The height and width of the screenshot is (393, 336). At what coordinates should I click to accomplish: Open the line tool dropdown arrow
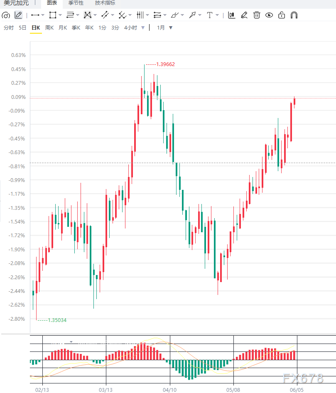click(x=43, y=15)
